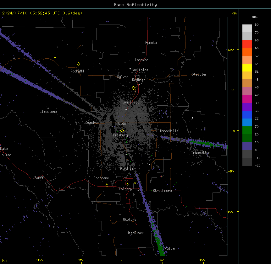Click the white asterisk above Limestone
The width and height of the screenshot is (271, 264).
click(48, 108)
